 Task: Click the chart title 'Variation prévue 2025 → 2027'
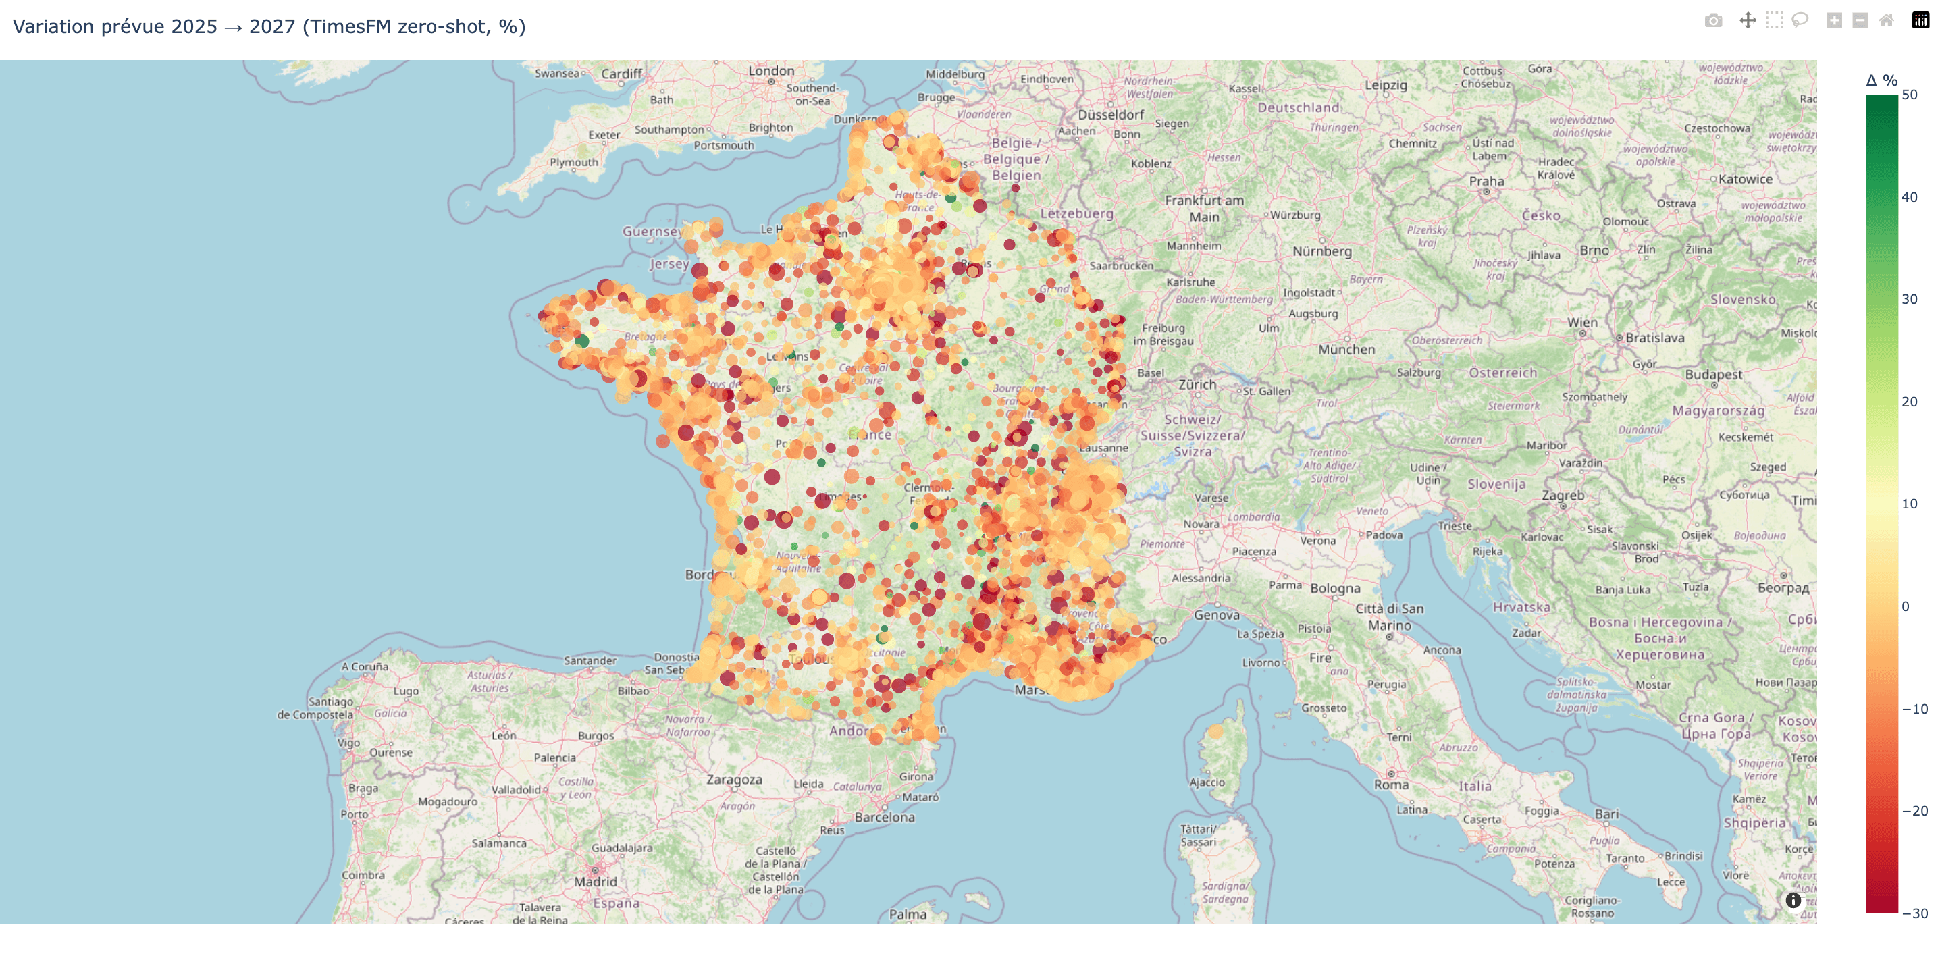click(x=269, y=26)
